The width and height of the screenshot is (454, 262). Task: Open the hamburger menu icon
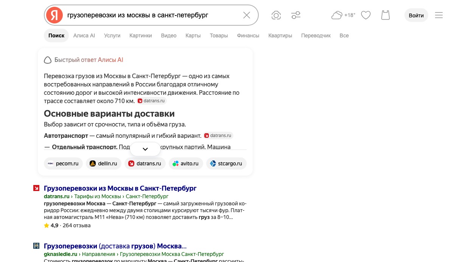click(439, 15)
